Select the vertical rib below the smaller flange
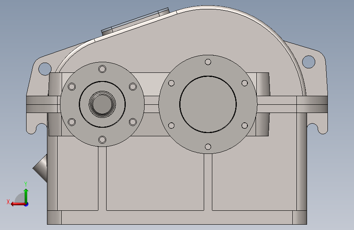 coord(102,178)
